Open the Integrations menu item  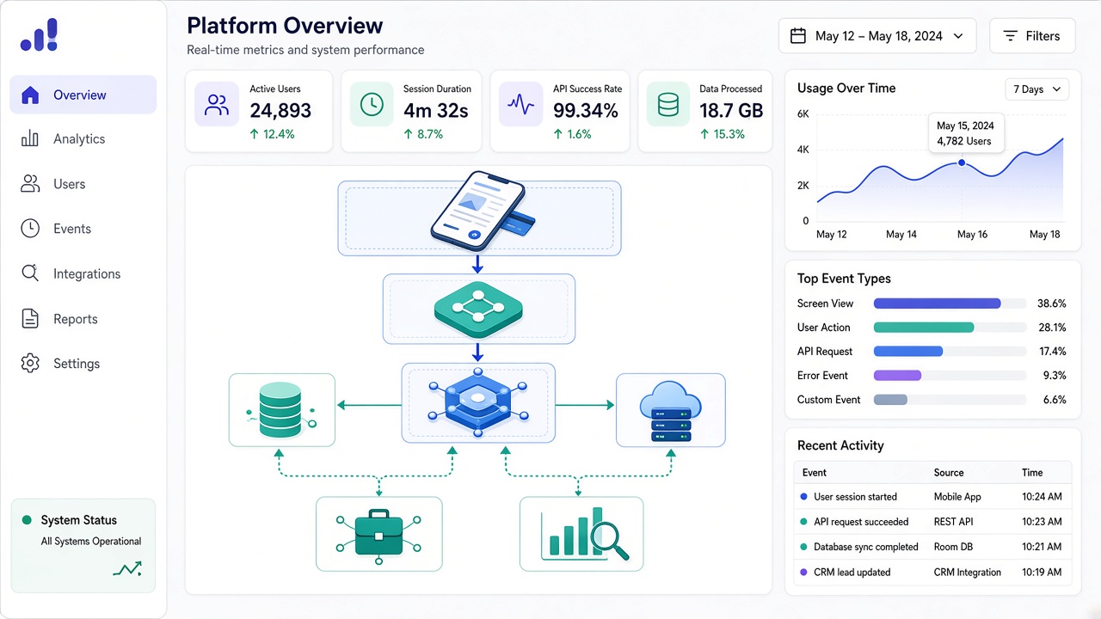click(83, 273)
